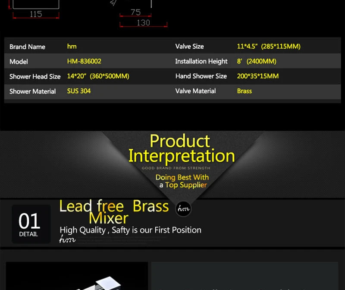Click the round hm logo badge
Image resolution: width=345 pixels, height=290 pixels.
(183, 209)
